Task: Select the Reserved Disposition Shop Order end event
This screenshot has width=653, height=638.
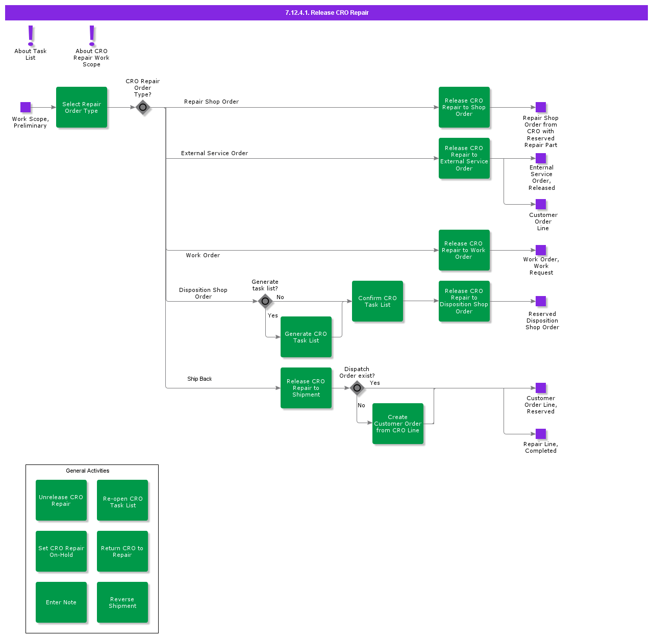Action: coord(541,301)
